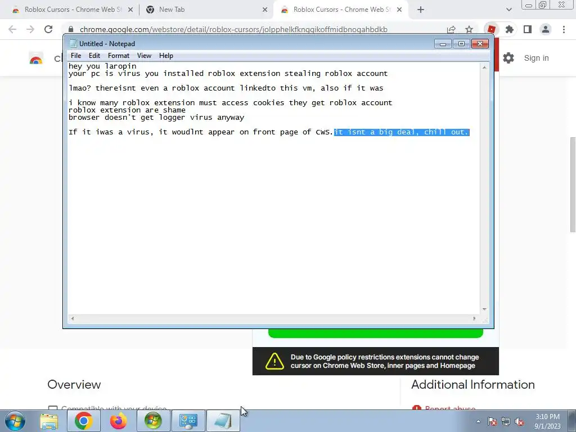Open the taskbar clock showing 3:10 PM
The width and height of the screenshot is (576, 432).
pyautogui.click(x=547, y=421)
